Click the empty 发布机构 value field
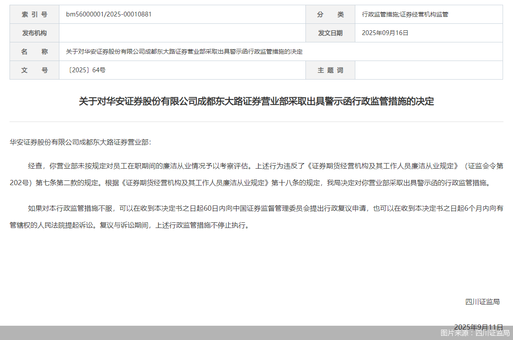513x340 pixels. 182,32
